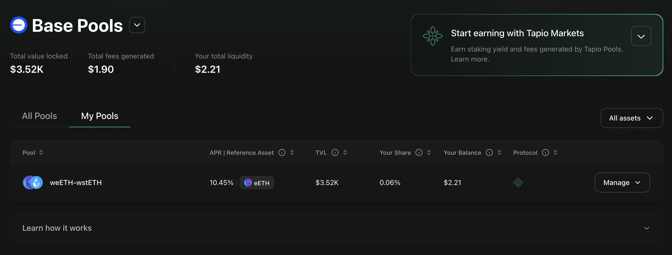Screen dimensions: 672x255
Task: Open the Manage menu for weETH-wstETH
Action: [x=622, y=183]
